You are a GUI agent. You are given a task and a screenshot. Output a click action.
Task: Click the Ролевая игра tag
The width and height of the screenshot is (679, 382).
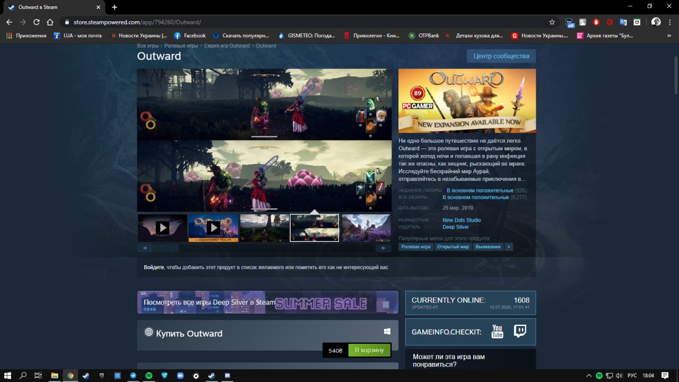point(416,247)
